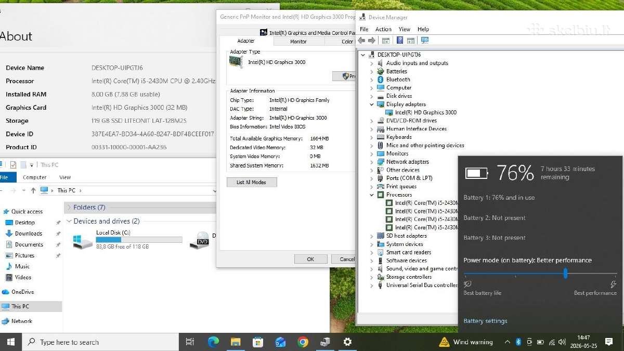Select Smart card readers in Device Manager
The height and width of the screenshot is (351, 624).
pos(409,253)
